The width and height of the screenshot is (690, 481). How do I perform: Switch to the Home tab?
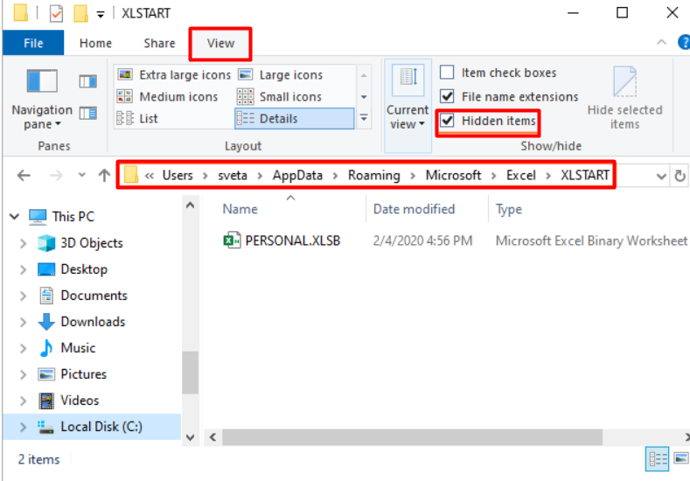[x=95, y=43]
